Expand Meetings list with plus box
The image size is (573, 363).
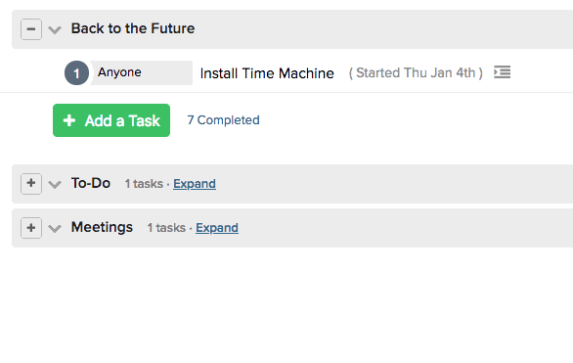click(x=31, y=228)
